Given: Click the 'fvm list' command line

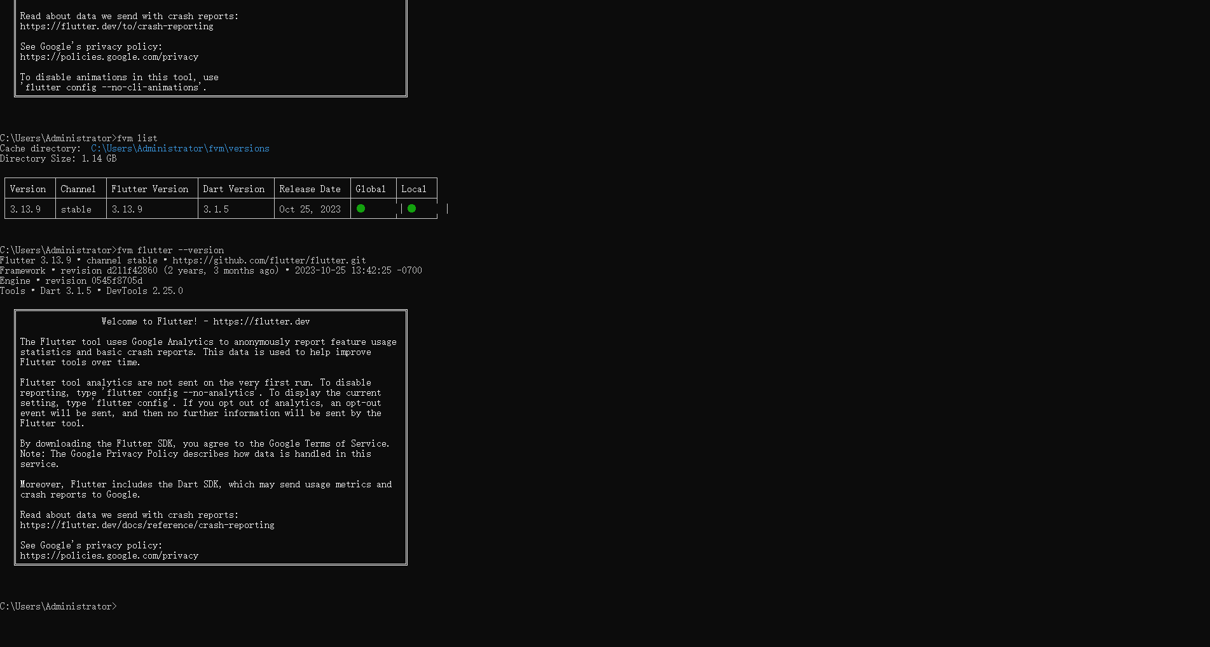Looking at the screenshot, I should pyautogui.click(x=79, y=138).
